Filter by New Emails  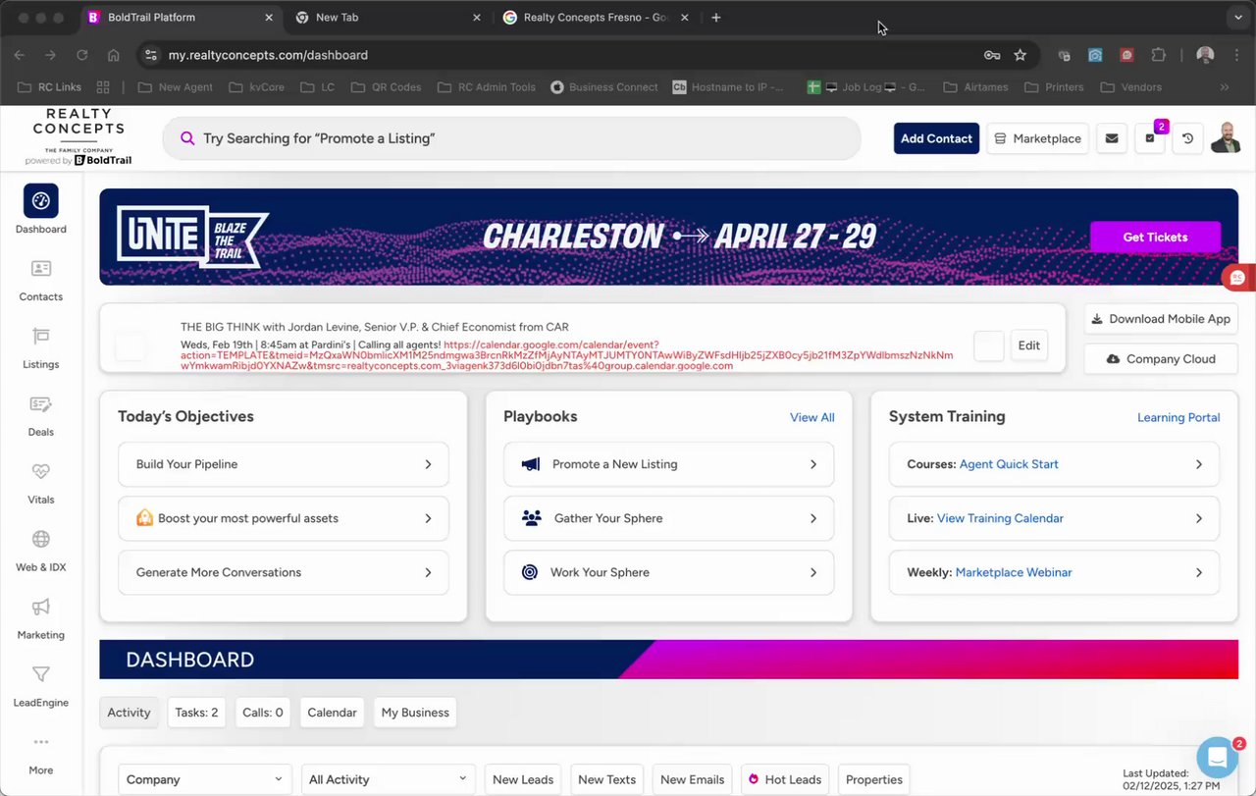pos(692,779)
